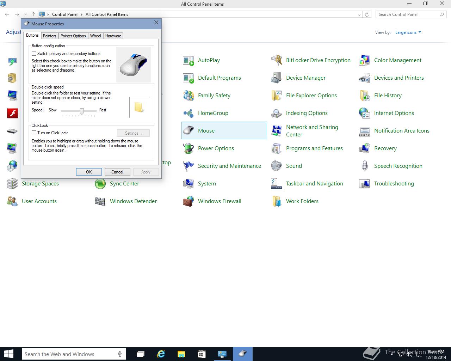Open View by Large icons dropdown
The height and width of the screenshot is (361, 451).
408,32
